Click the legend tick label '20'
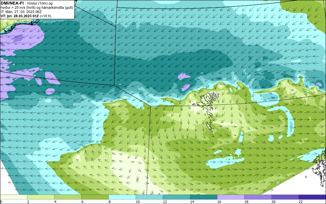326x204 pixels. click(x=274, y=202)
